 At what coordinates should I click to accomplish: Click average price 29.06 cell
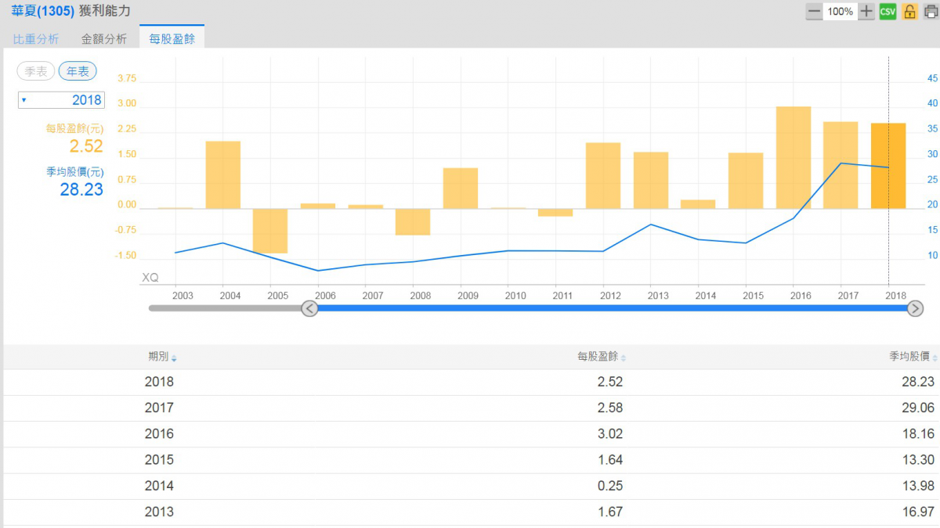point(918,408)
